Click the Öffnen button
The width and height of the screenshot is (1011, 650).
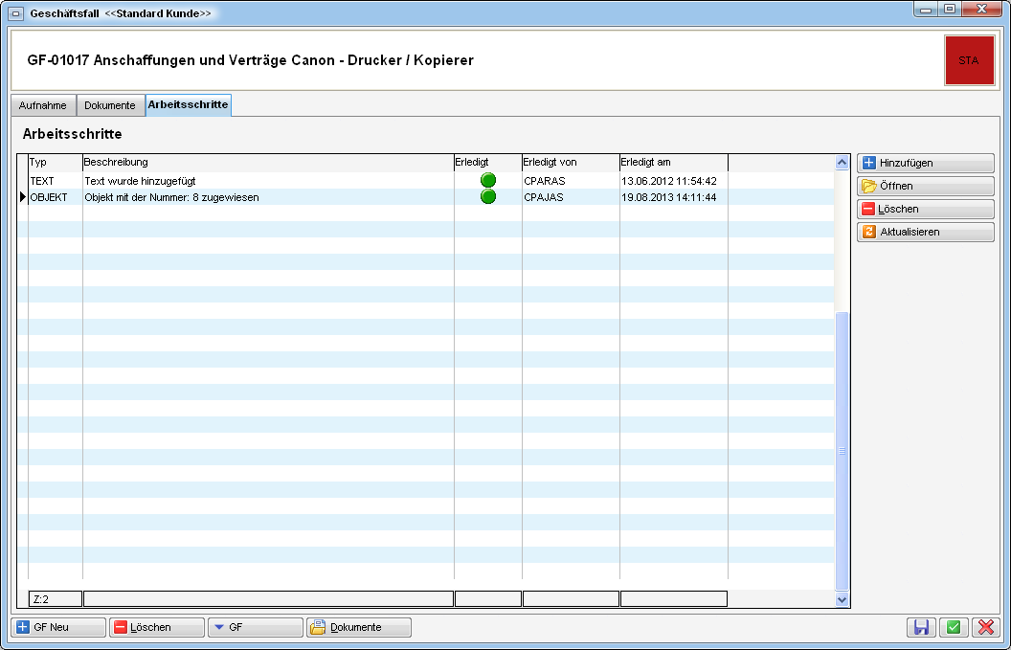[x=925, y=187]
